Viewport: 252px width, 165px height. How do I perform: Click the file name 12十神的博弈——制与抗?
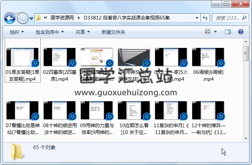[208, 129]
